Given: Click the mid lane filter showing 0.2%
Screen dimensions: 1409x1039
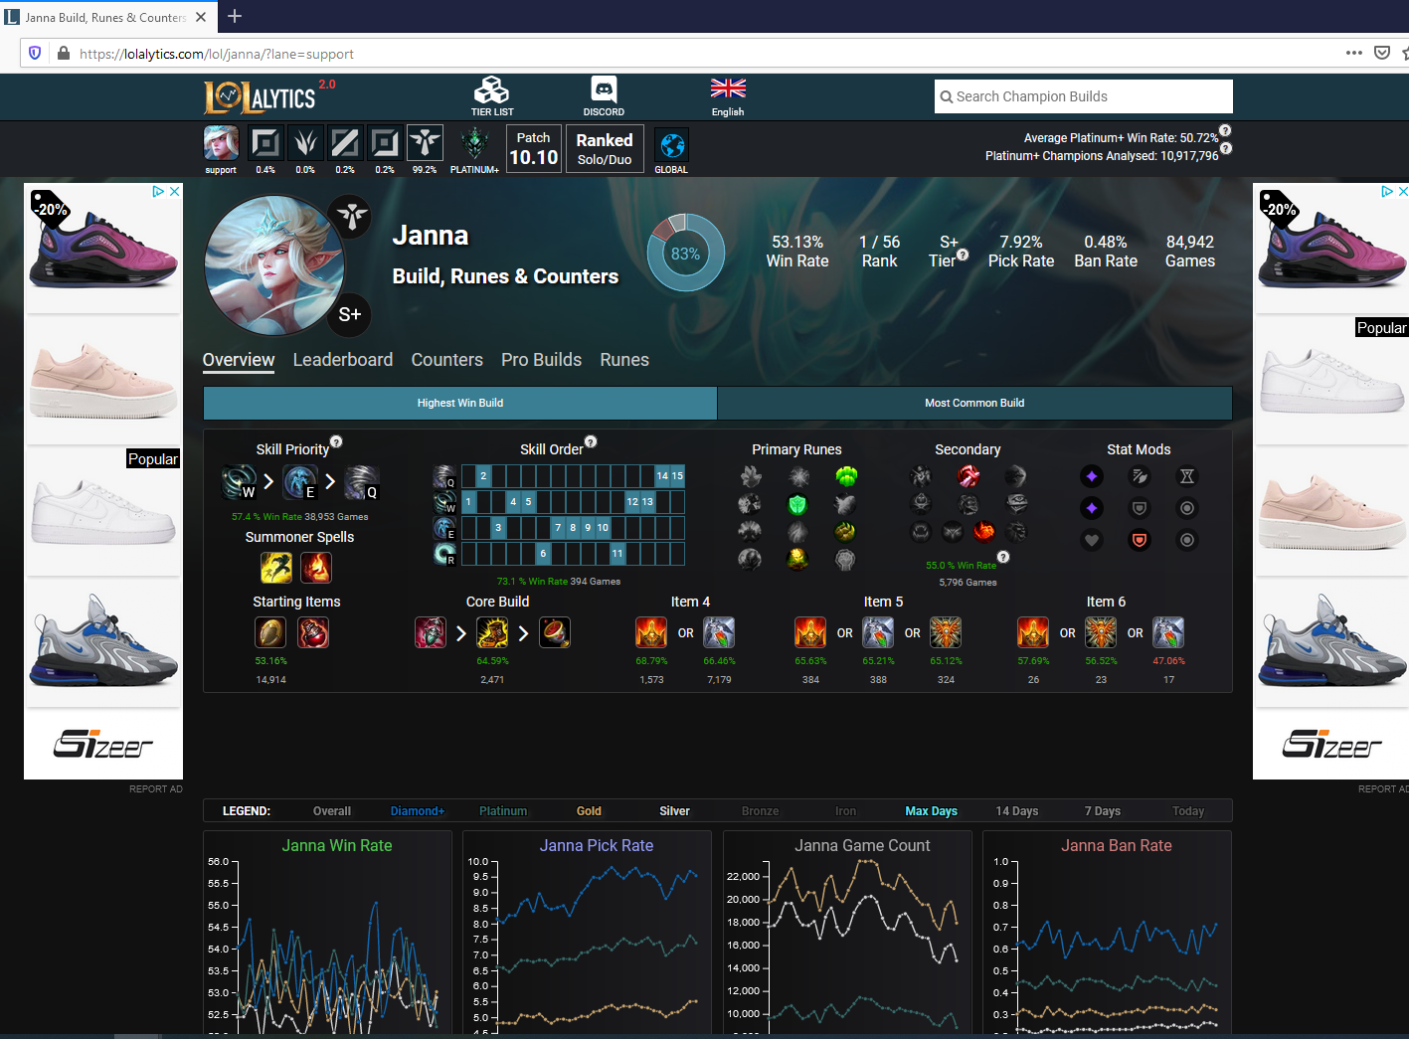Looking at the screenshot, I should point(345,142).
